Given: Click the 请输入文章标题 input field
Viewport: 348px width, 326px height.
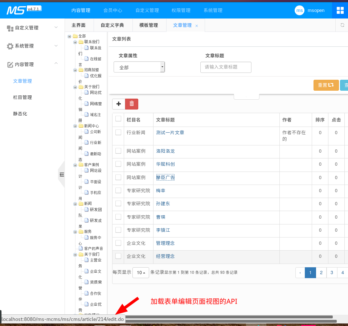Looking at the screenshot, I should pos(226,67).
